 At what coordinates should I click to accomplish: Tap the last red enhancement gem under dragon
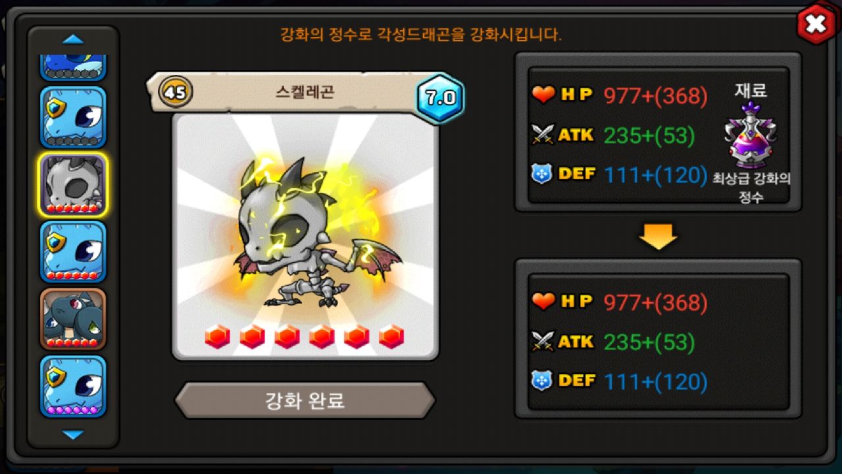click(x=391, y=336)
